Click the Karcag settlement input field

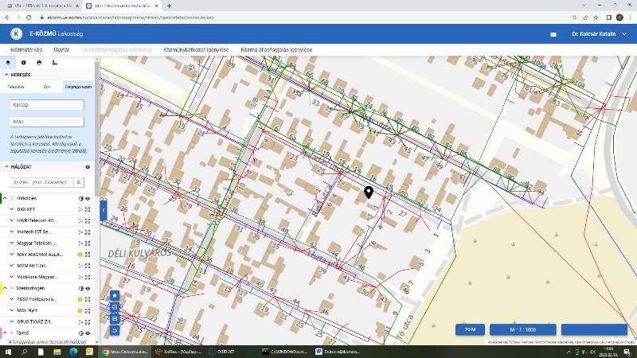47,105
